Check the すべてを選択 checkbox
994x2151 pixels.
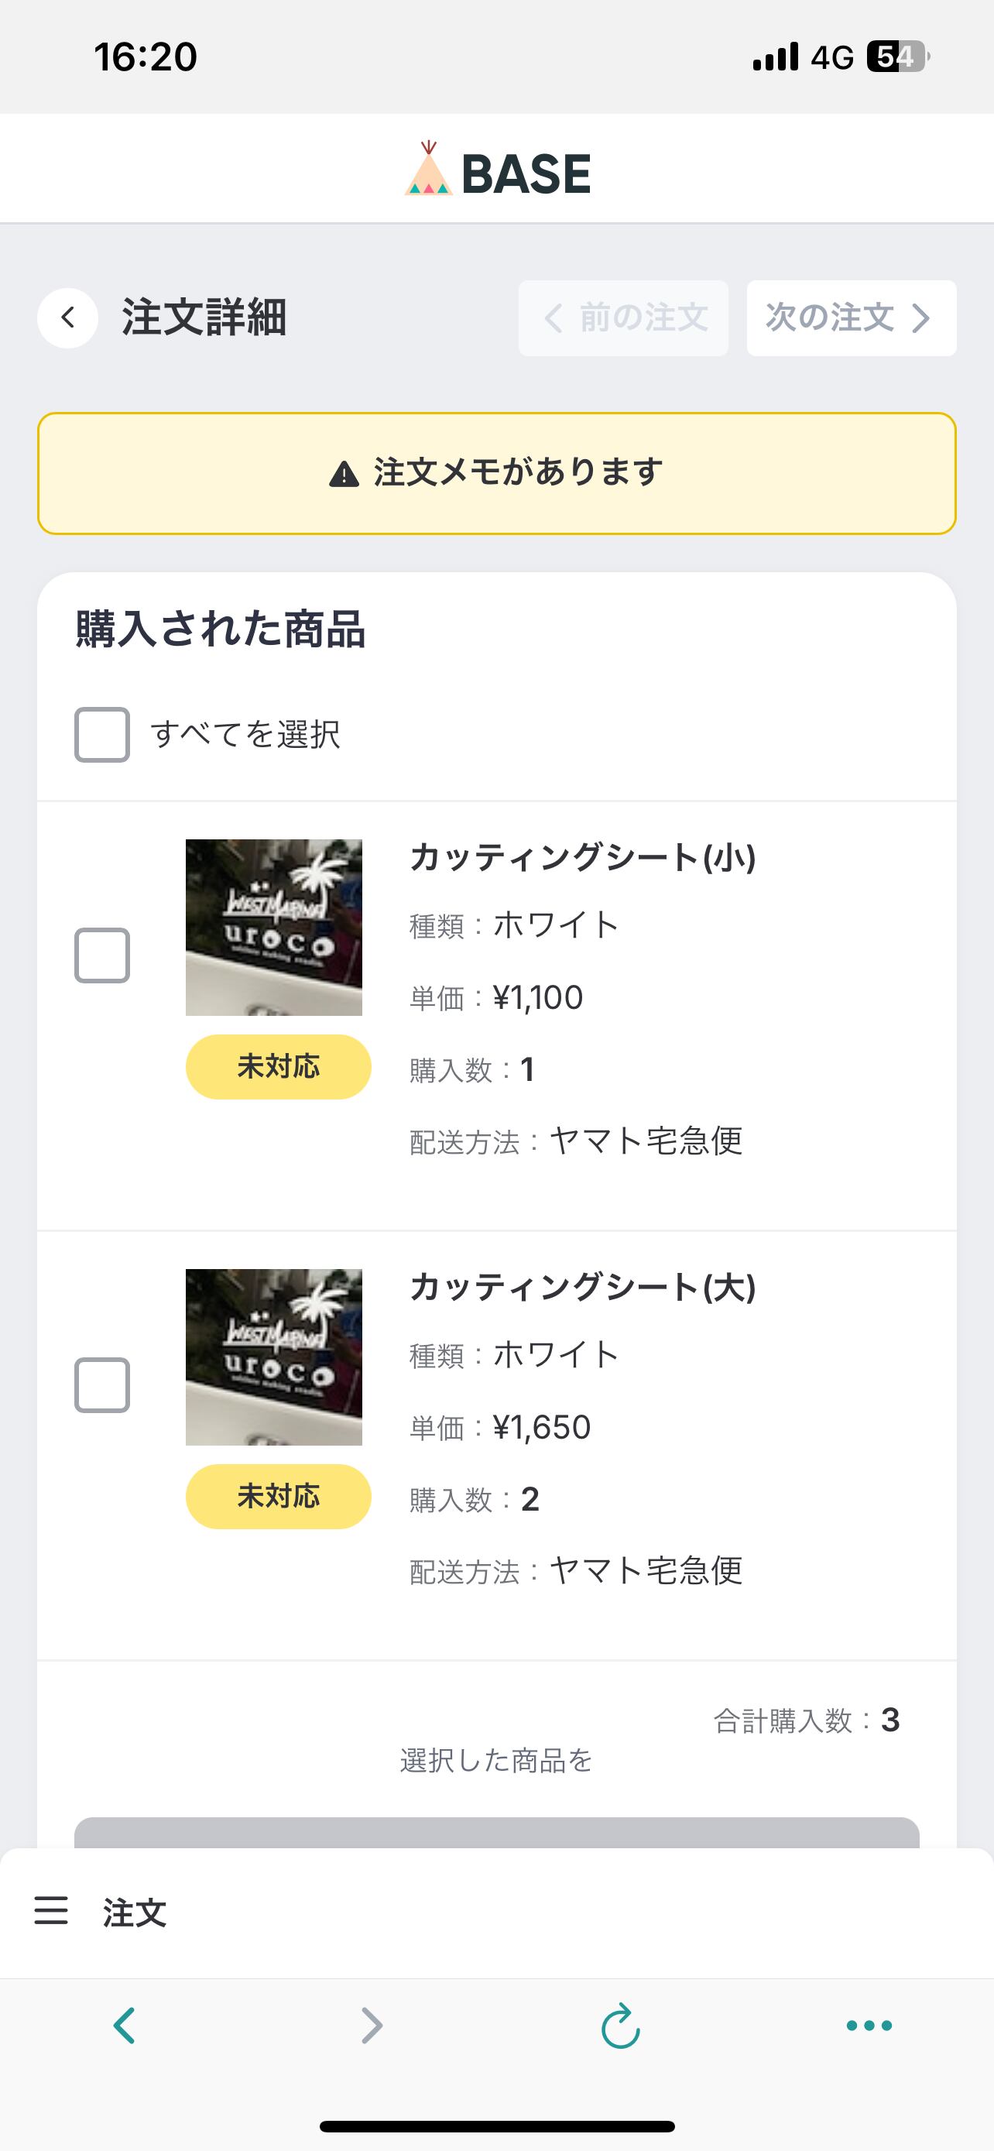point(102,735)
